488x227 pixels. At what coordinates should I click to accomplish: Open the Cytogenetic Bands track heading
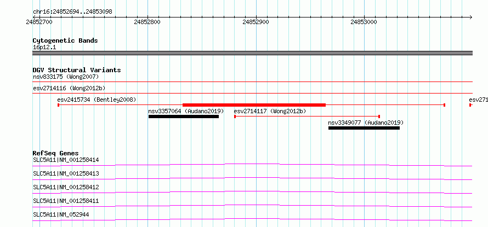pos(65,40)
